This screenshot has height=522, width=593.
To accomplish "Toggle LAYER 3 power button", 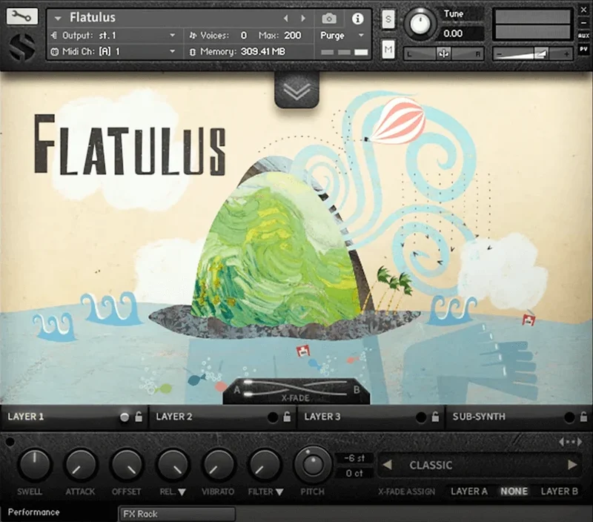I will coord(420,417).
